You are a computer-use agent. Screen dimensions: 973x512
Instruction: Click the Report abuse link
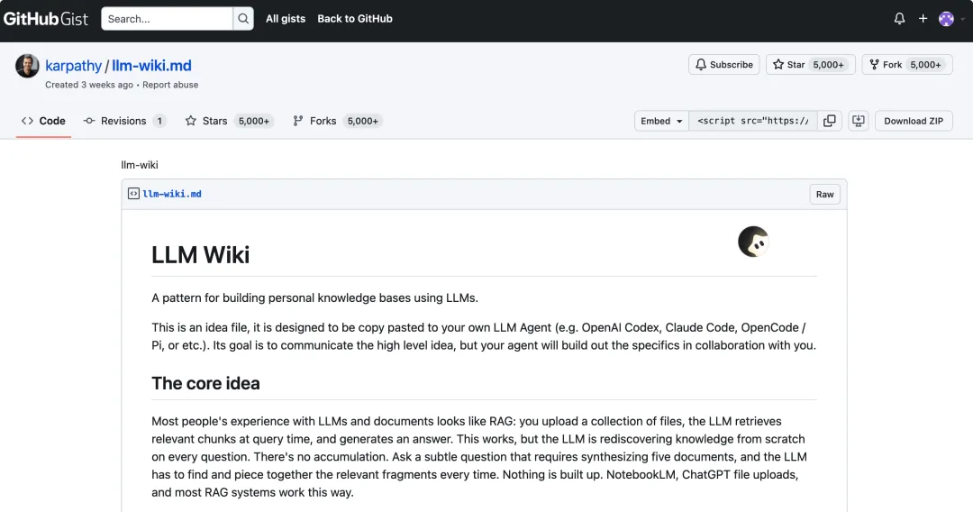pyautogui.click(x=170, y=85)
